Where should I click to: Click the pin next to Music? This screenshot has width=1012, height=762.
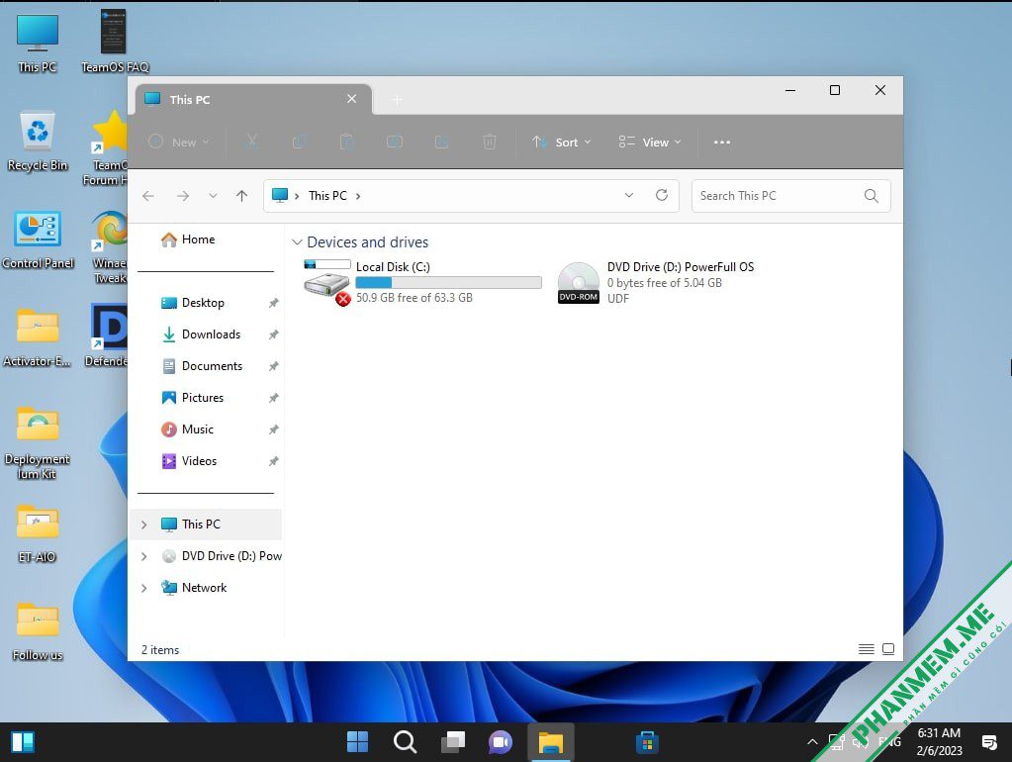pos(274,429)
